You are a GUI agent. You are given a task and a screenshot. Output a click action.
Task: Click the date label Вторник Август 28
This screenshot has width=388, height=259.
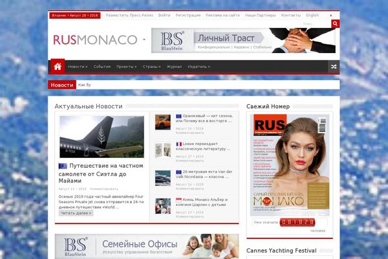coord(75,16)
